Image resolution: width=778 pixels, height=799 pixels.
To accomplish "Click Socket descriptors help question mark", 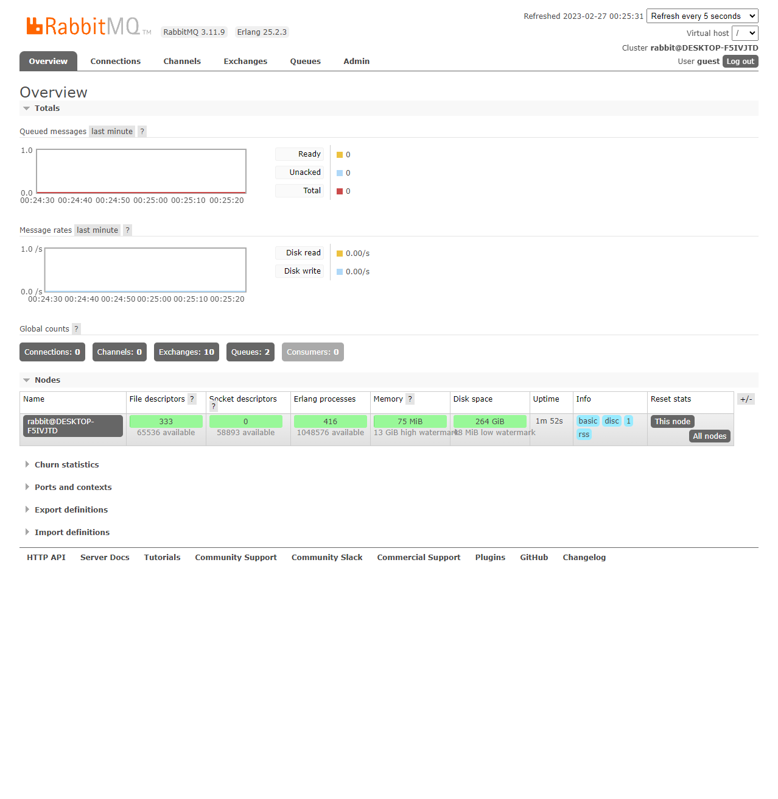I will 214,407.
